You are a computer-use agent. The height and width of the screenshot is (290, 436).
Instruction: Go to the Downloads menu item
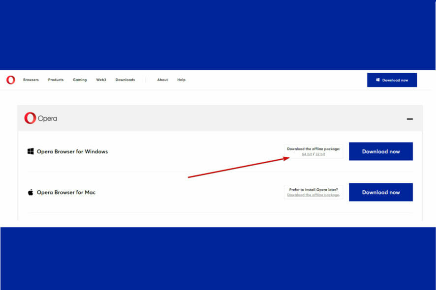point(125,80)
